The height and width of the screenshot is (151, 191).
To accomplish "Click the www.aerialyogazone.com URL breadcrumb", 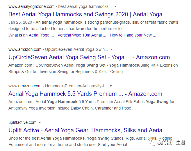I will (31, 6).
